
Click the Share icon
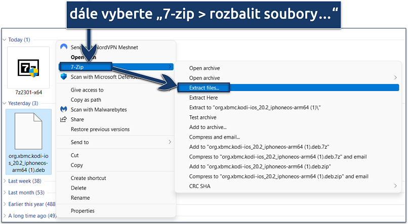63,119
